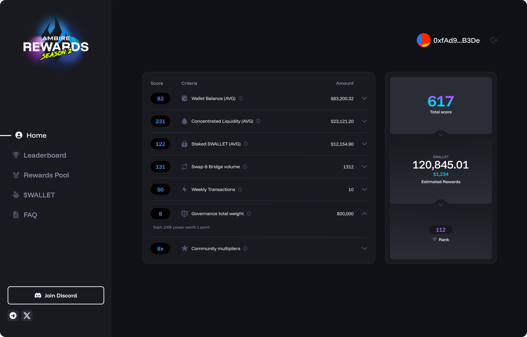This screenshot has height=337, width=527.
Task: Expand the Community multipliers section
Action: coord(364,248)
